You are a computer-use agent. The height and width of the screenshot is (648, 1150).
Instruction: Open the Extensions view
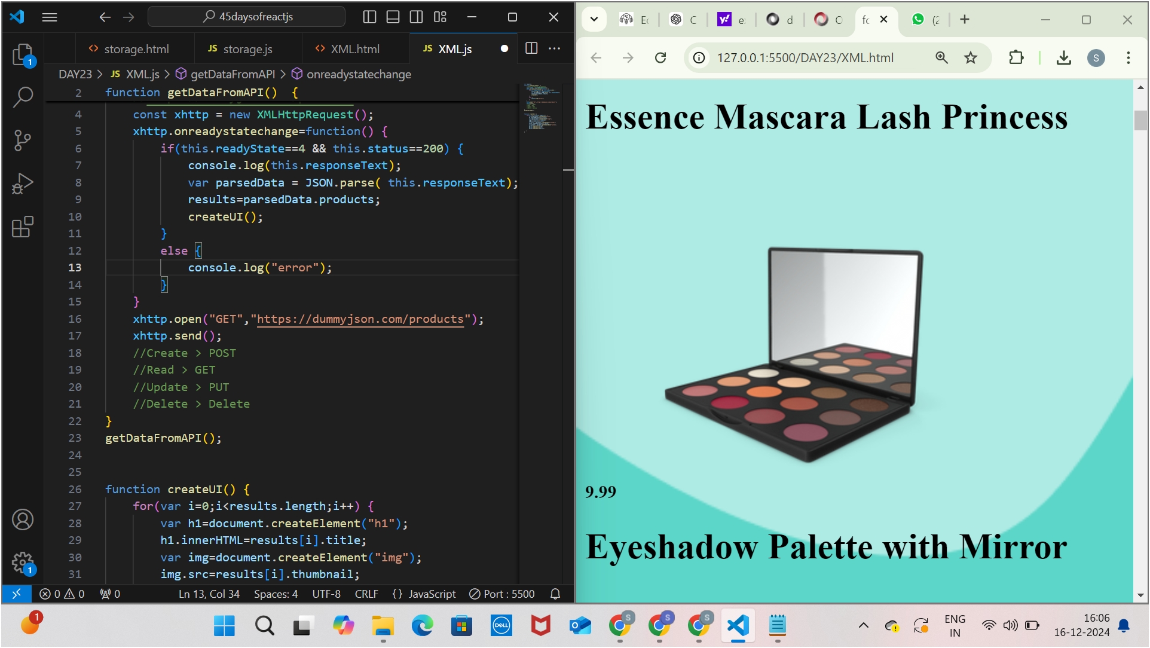tap(23, 227)
